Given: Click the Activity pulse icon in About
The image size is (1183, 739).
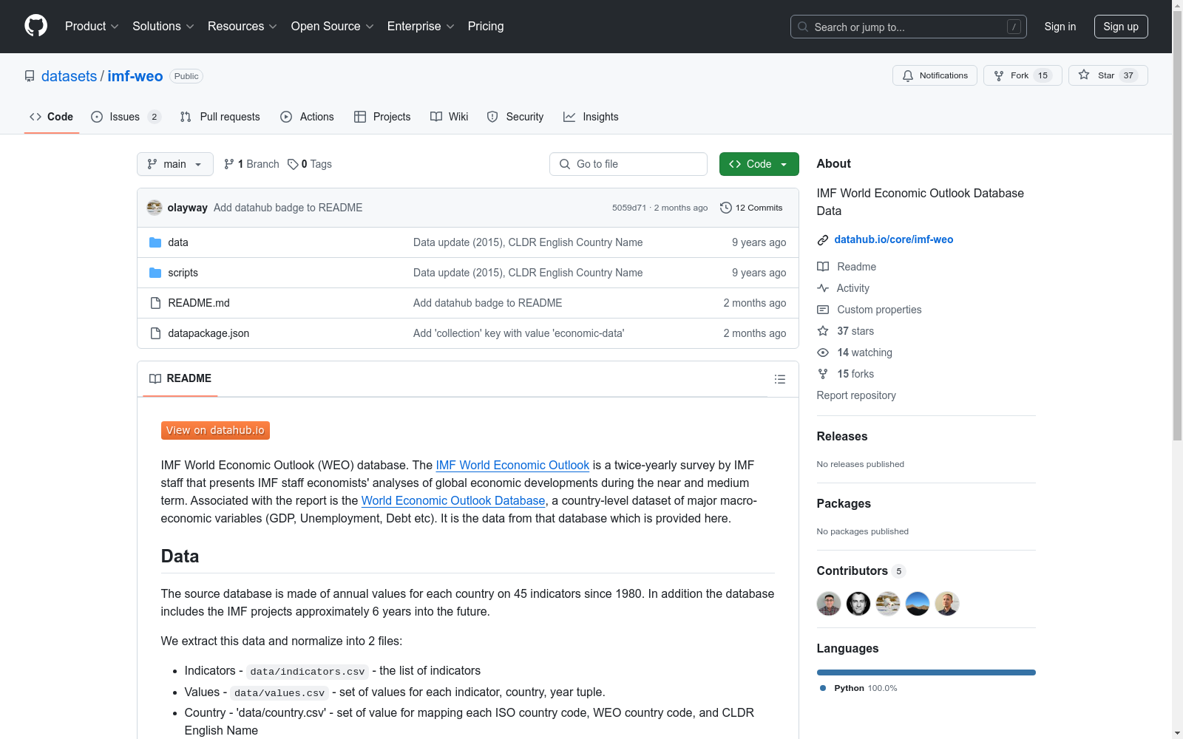Looking at the screenshot, I should pyautogui.click(x=823, y=288).
